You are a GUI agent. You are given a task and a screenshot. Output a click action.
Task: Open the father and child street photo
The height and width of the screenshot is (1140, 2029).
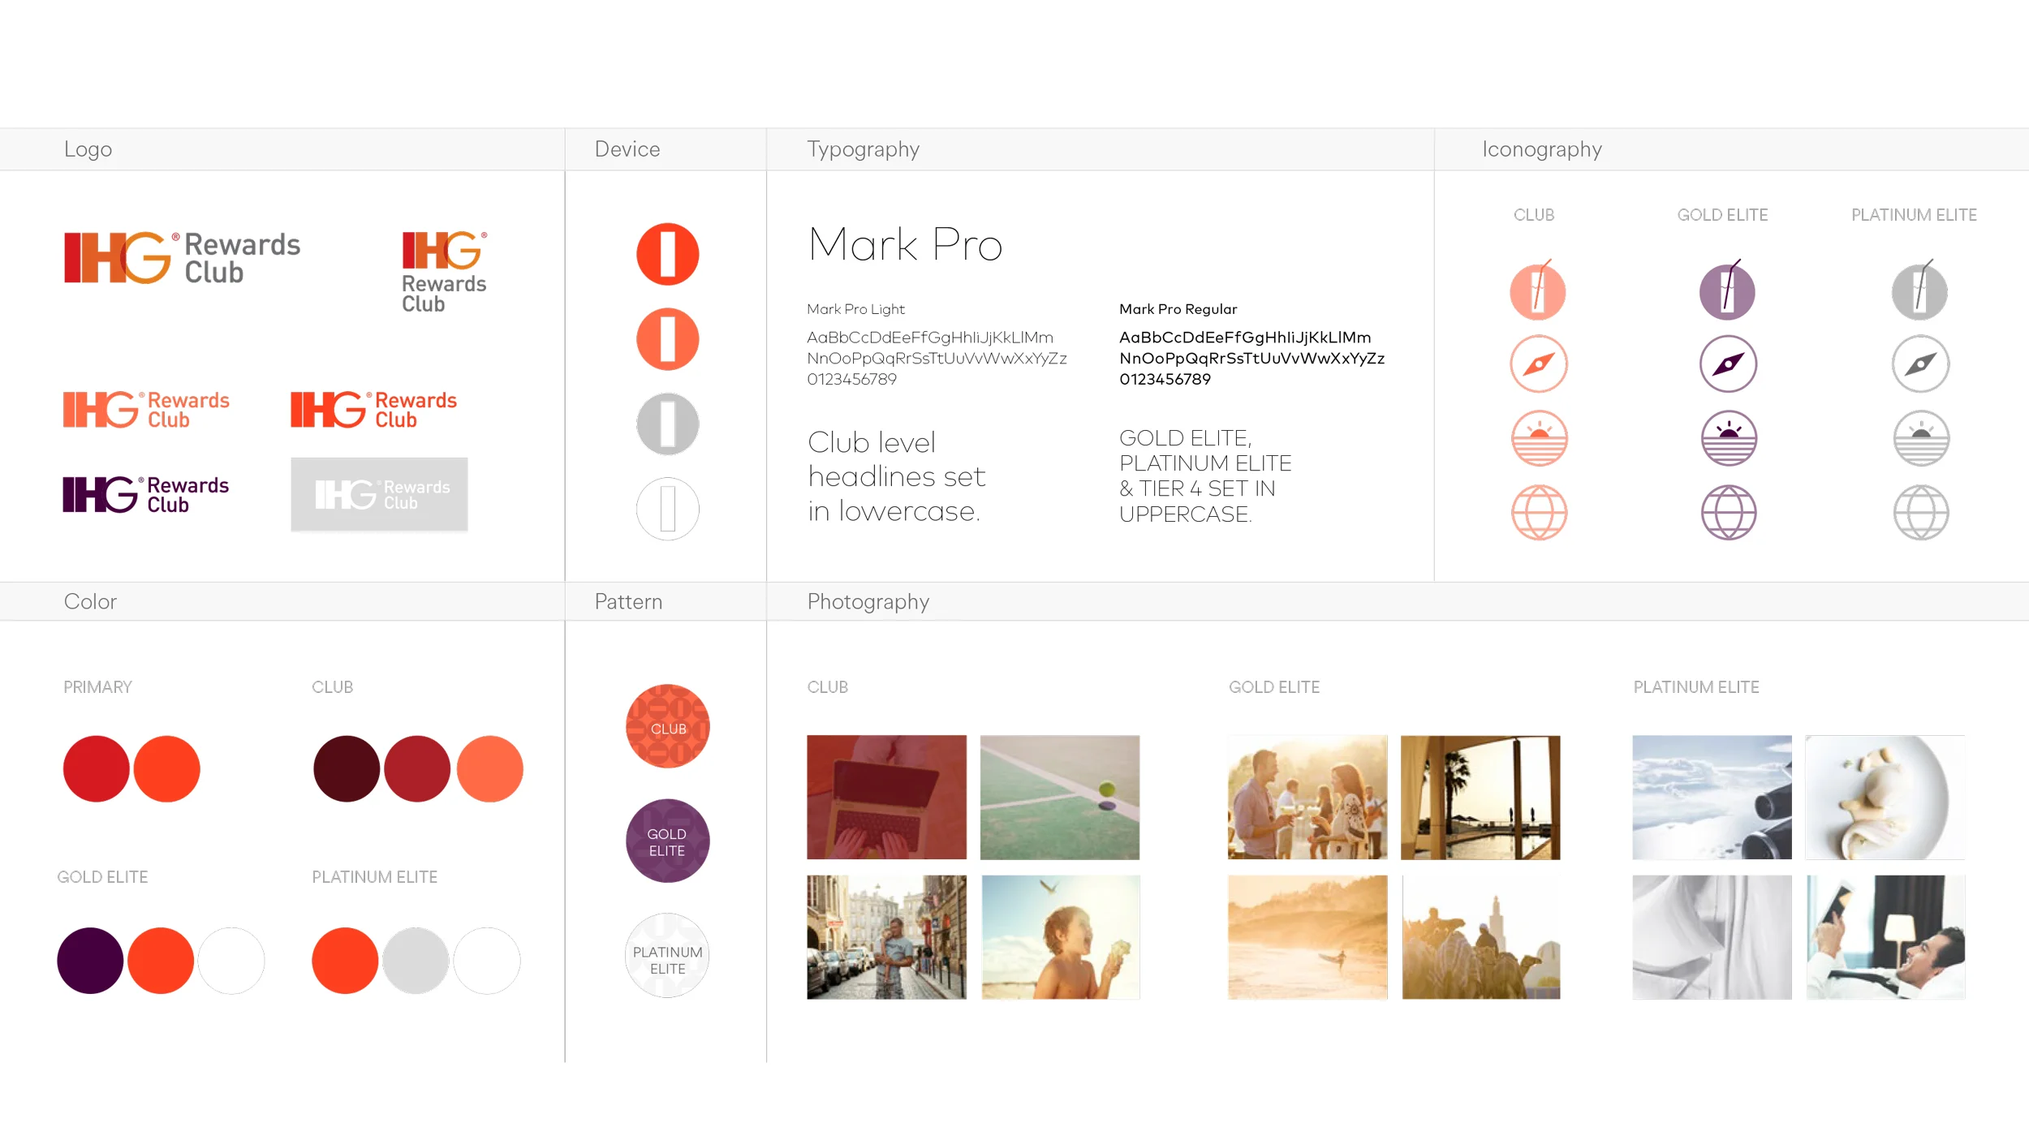[886, 937]
